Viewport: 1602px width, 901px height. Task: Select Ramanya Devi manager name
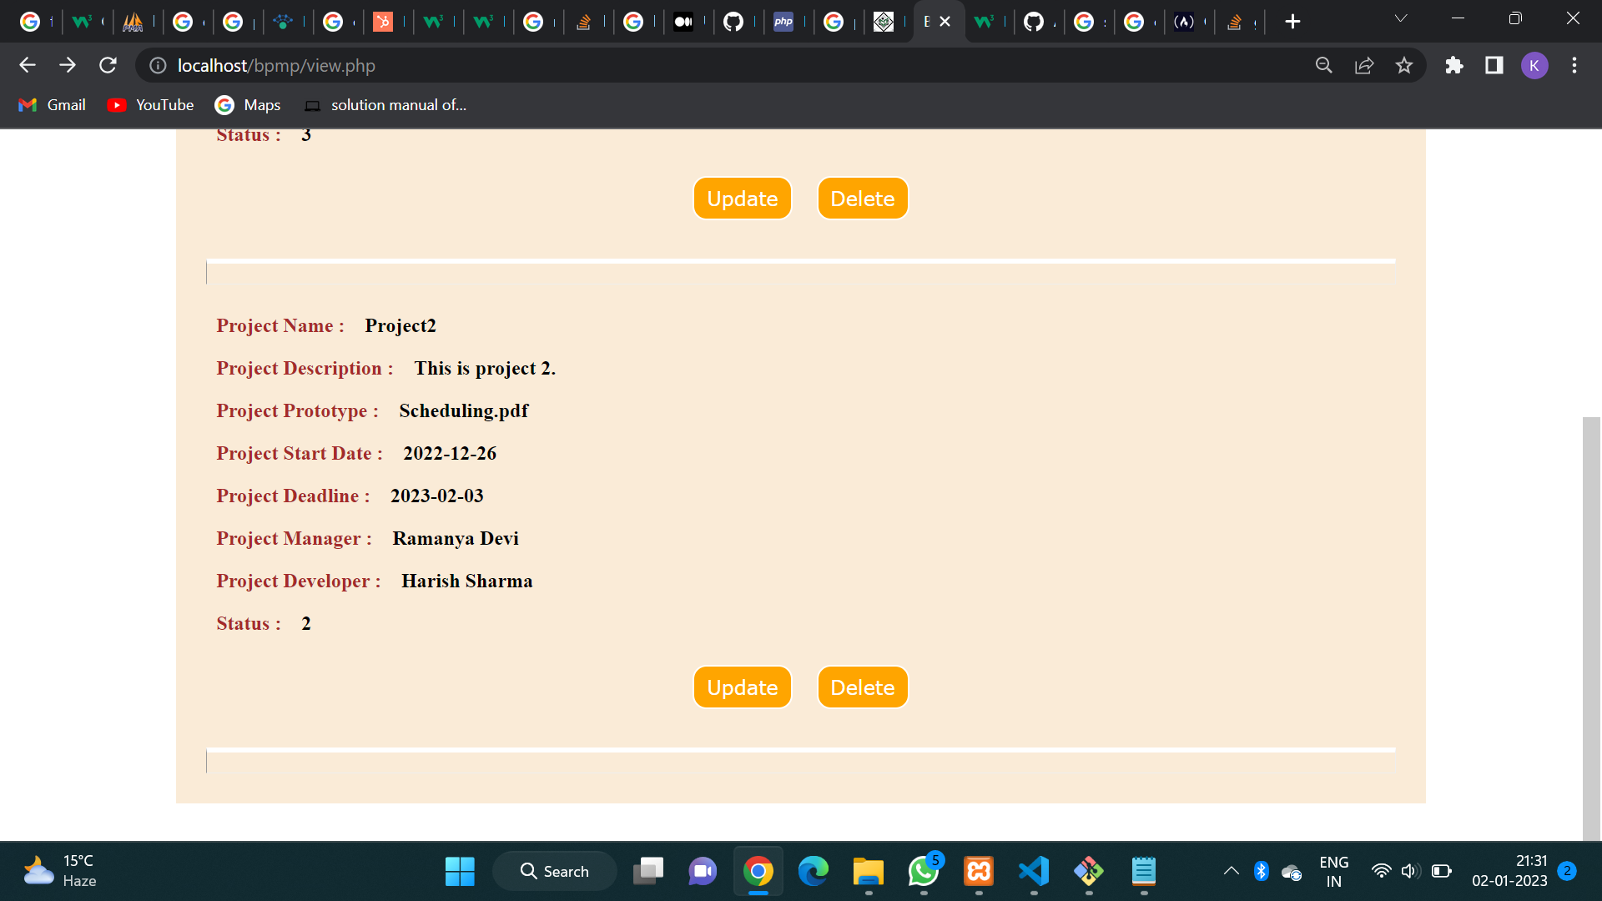pos(456,538)
